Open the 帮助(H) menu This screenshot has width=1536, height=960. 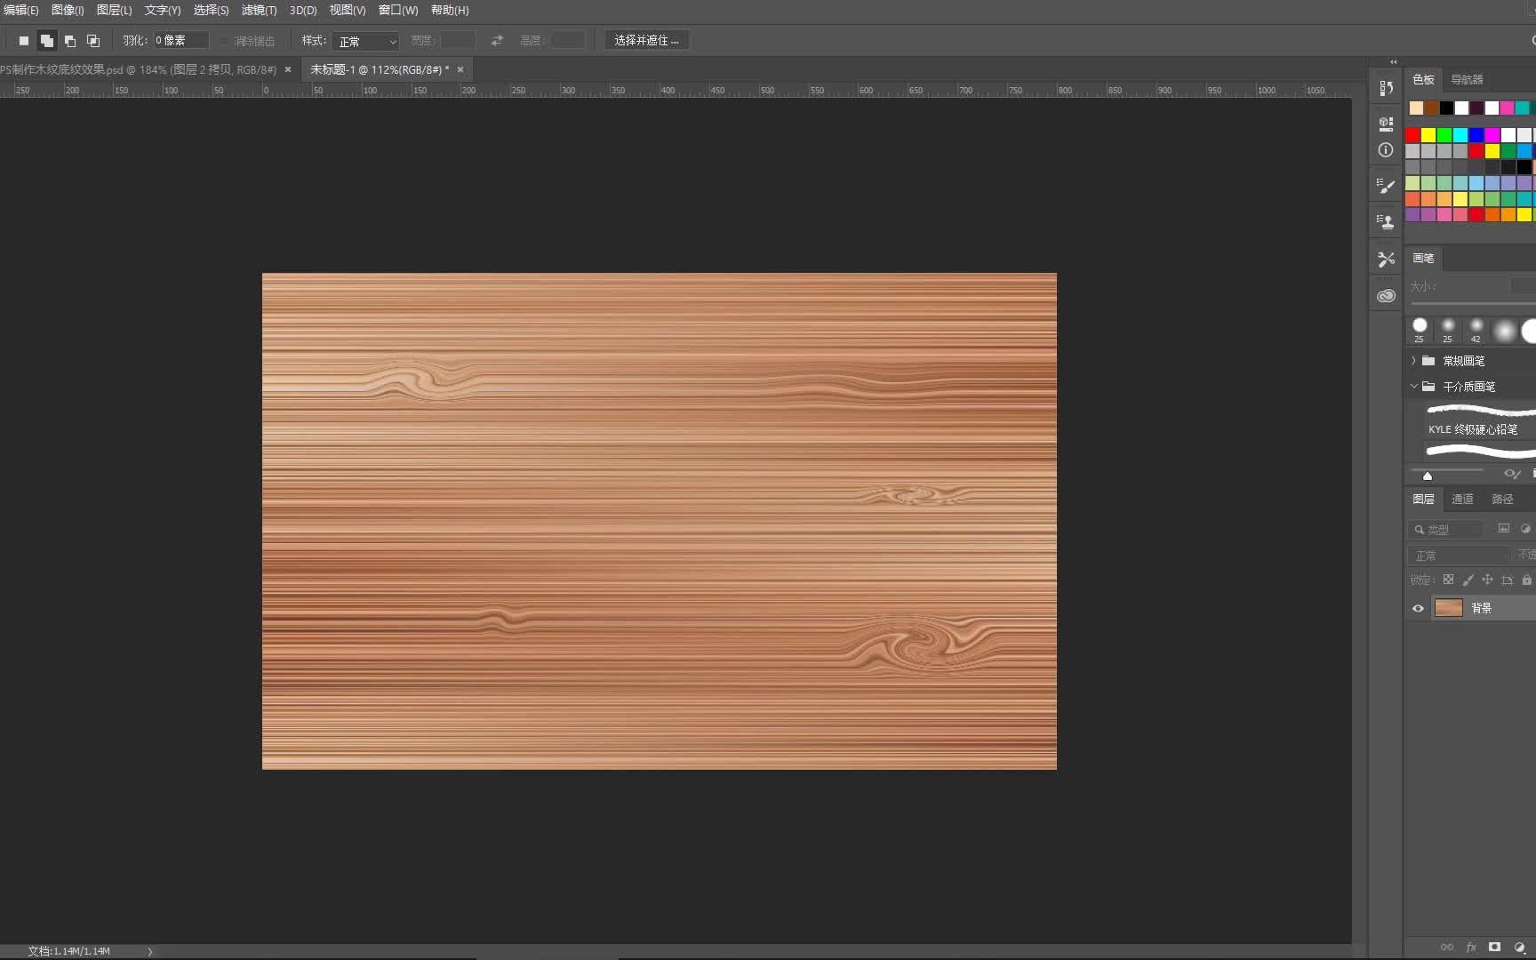point(450,11)
